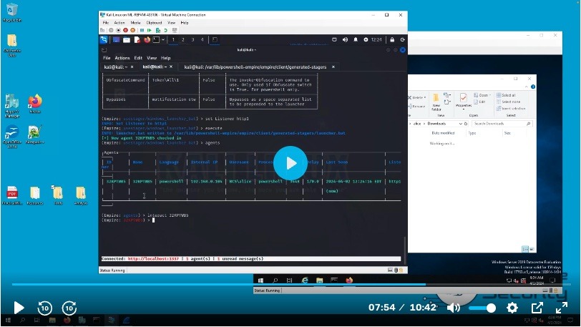The width and height of the screenshot is (581, 327).
Task: Skip forward 10 seconds in the video
Action: click(69, 308)
